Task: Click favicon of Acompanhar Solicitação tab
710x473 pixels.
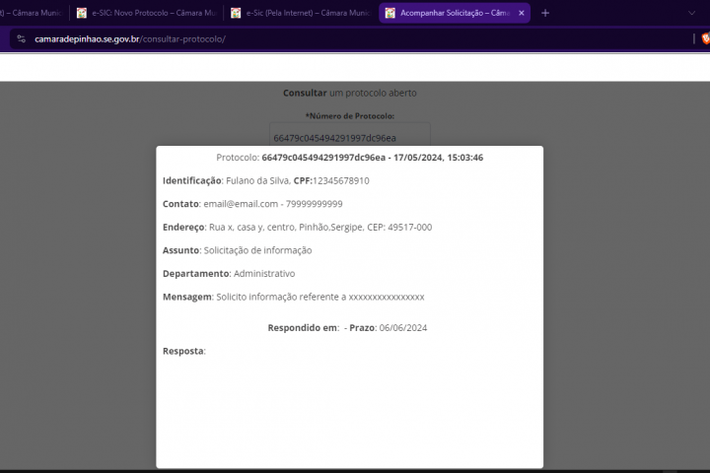Action: tap(390, 13)
